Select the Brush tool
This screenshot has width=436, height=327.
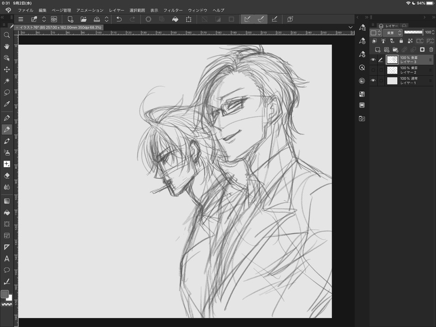(7, 141)
